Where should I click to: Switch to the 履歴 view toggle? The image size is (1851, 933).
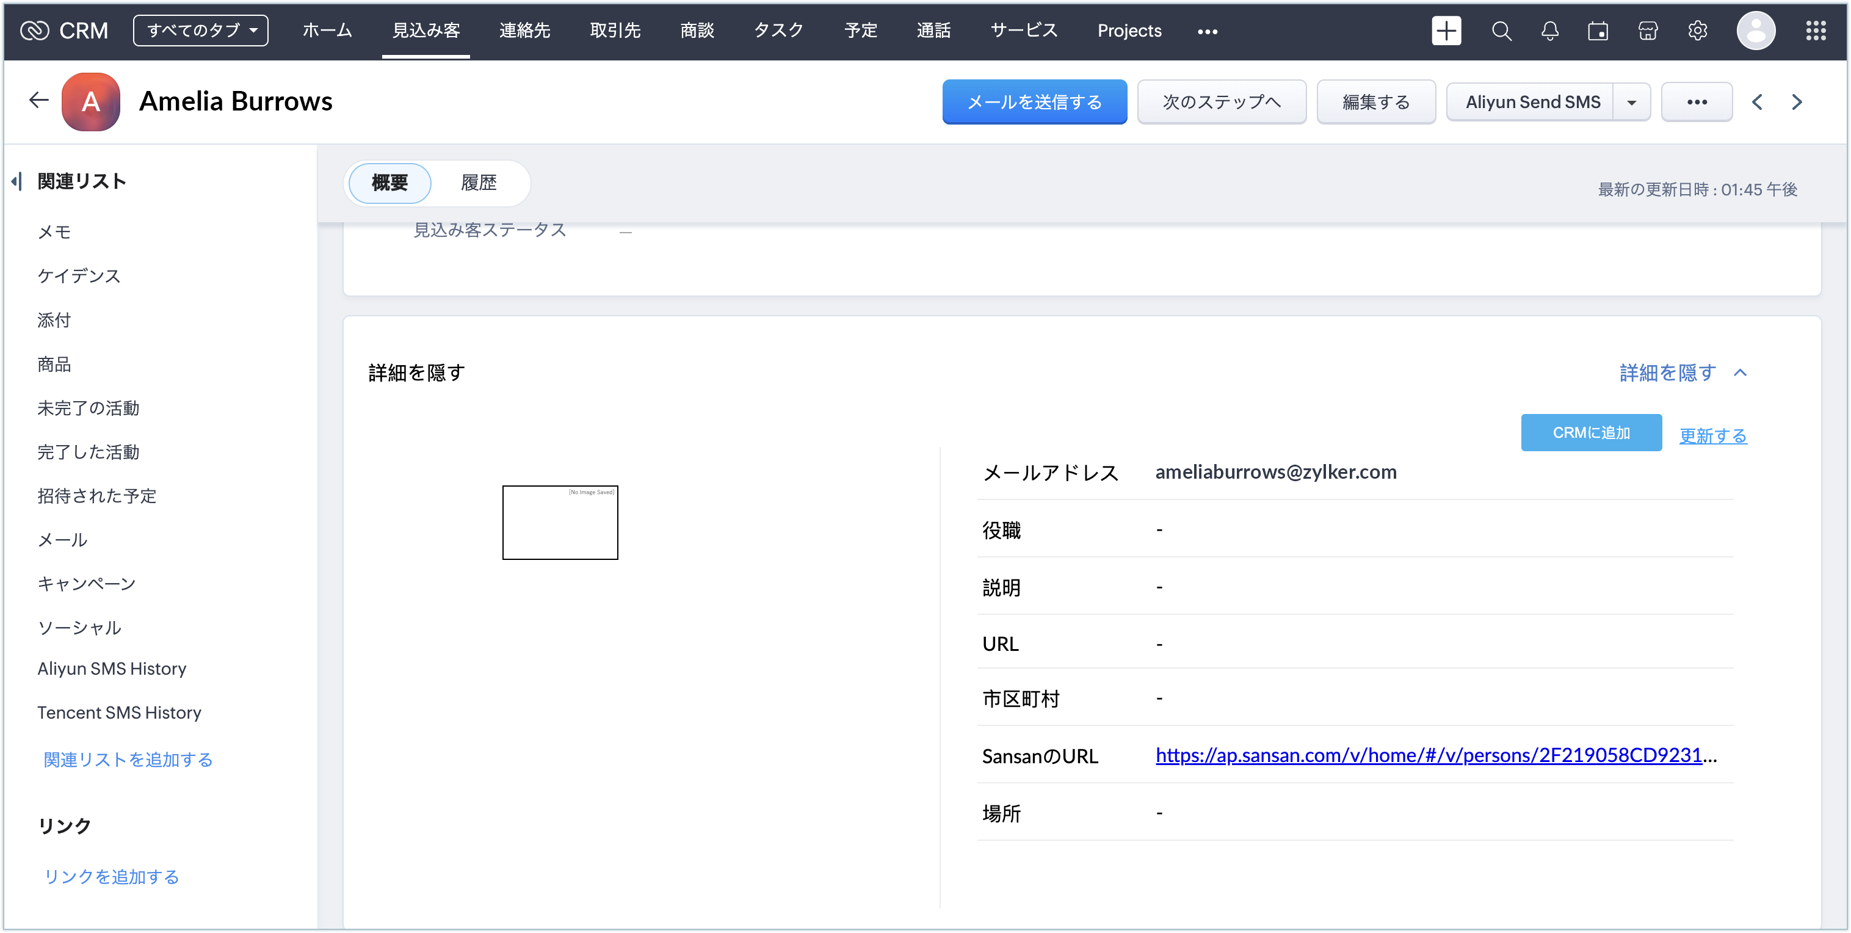tap(479, 183)
